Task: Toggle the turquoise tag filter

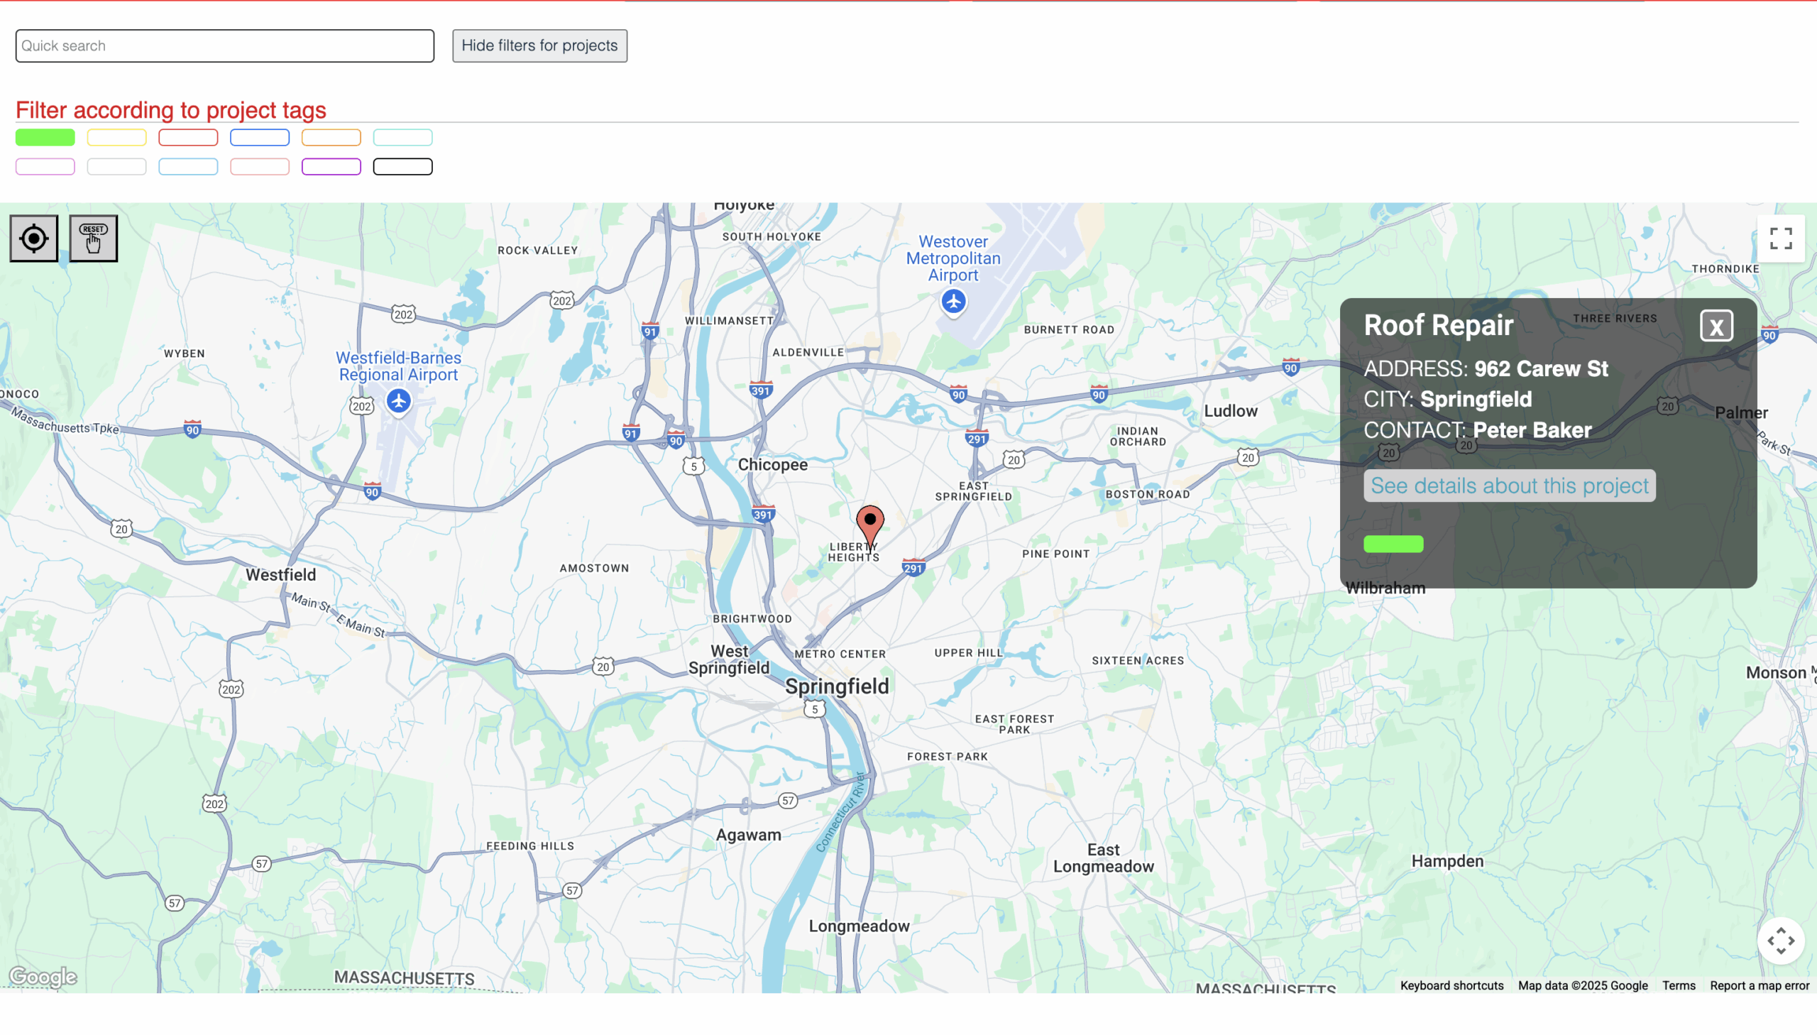Action: coord(403,137)
